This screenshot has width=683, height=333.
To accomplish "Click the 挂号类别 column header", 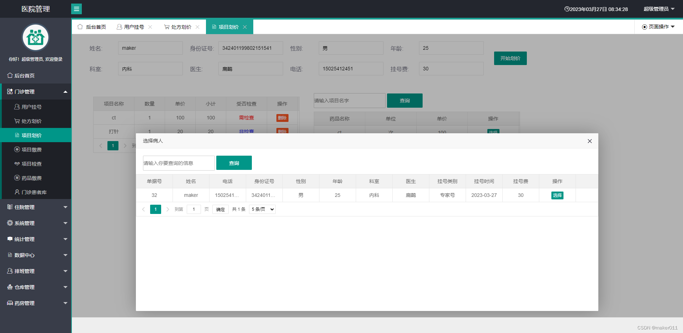I will click(448, 181).
